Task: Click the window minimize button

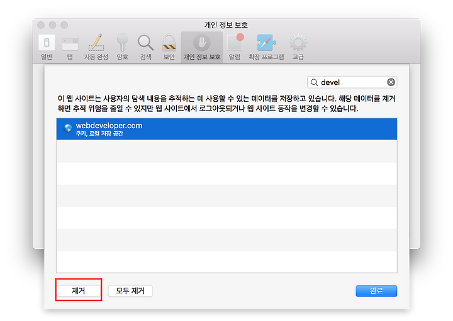Action: [53, 25]
